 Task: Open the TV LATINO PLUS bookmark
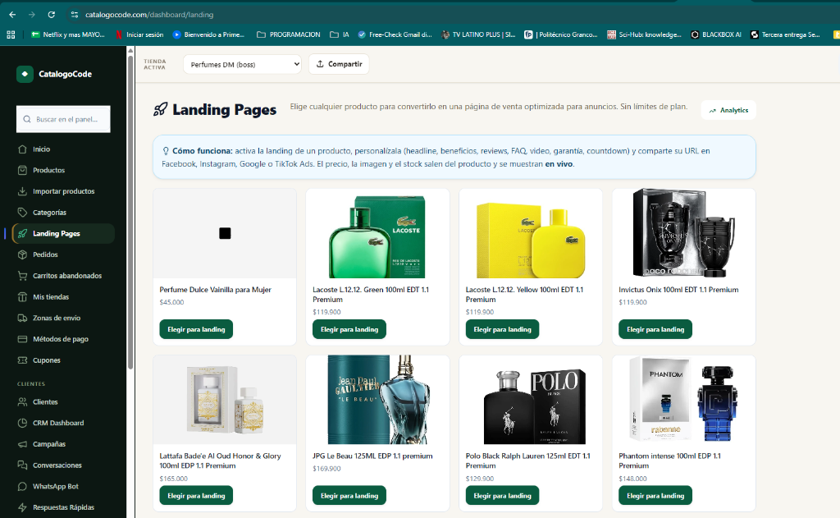coord(478,34)
